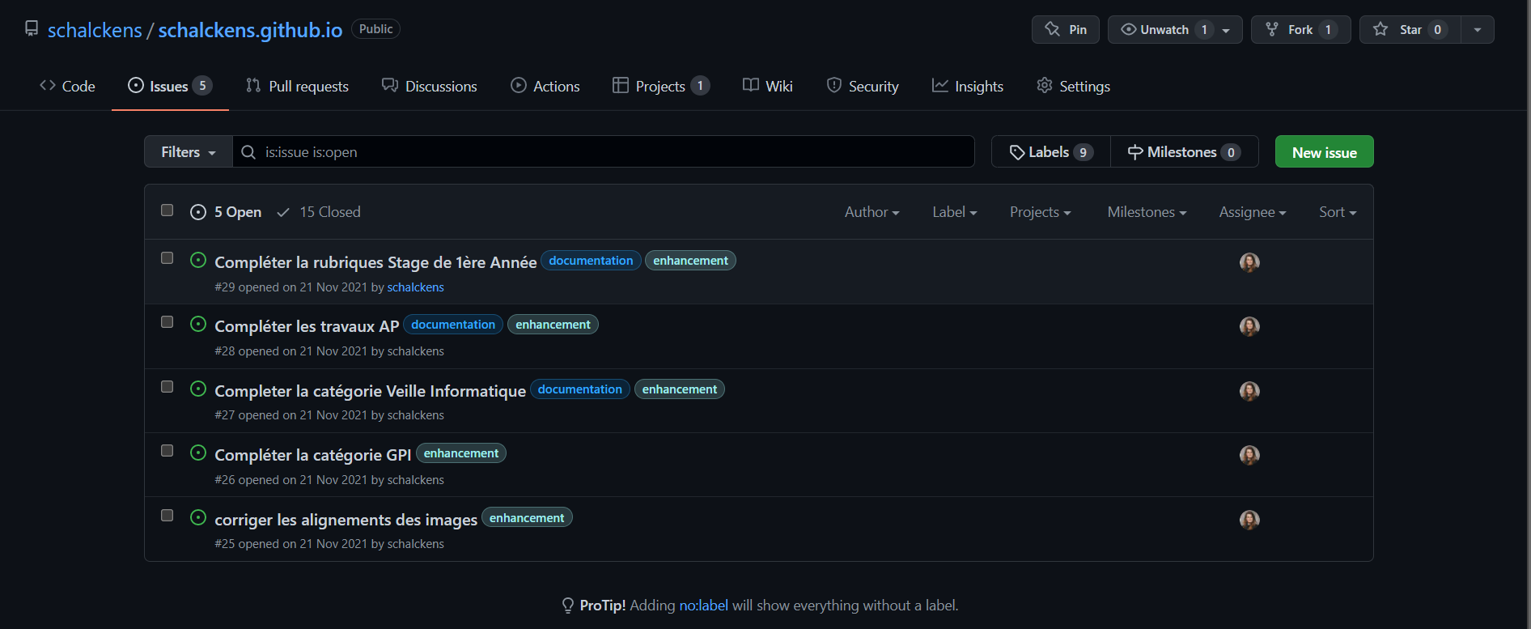Click the New issue button

(x=1324, y=152)
